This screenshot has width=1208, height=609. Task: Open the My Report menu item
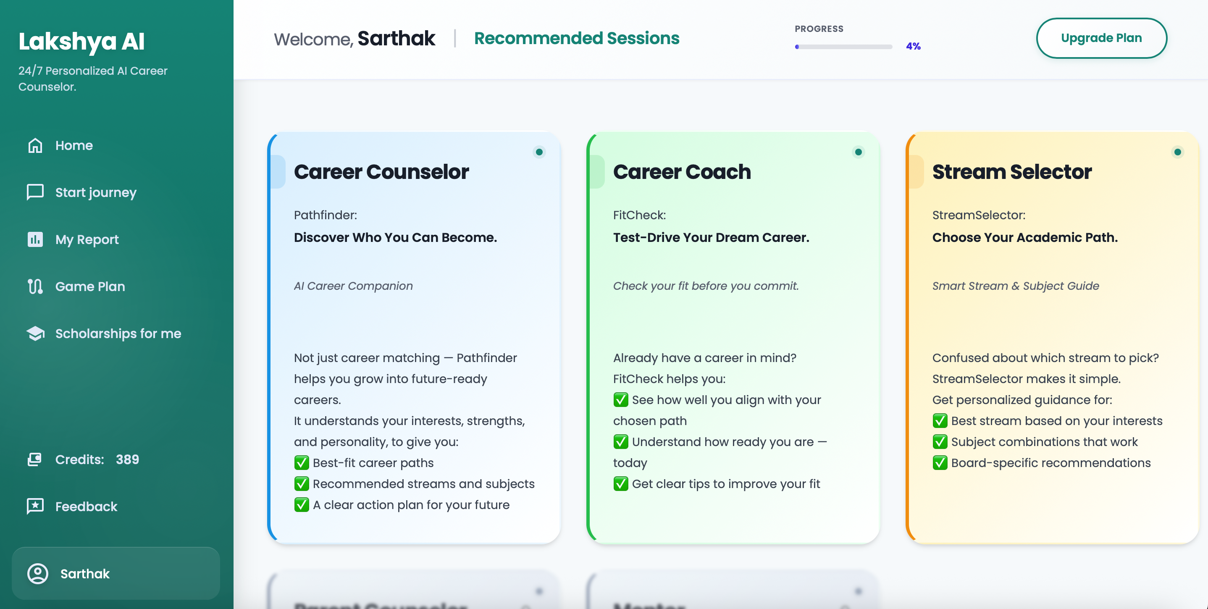[87, 239]
